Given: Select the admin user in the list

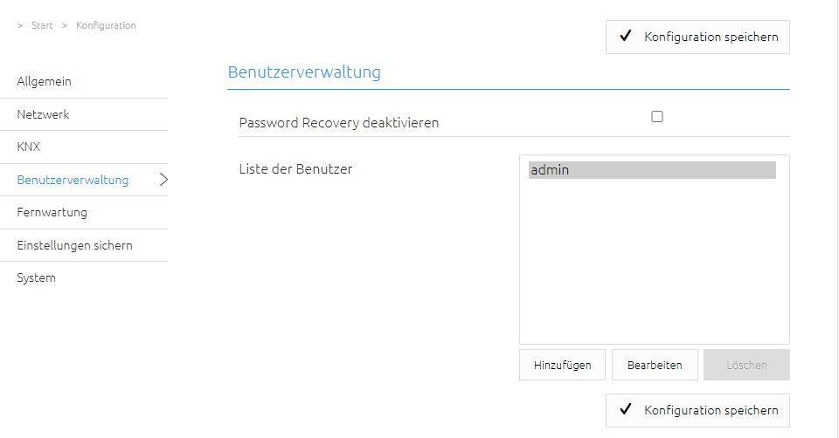Looking at the screenshot, I should pos(652,170).
